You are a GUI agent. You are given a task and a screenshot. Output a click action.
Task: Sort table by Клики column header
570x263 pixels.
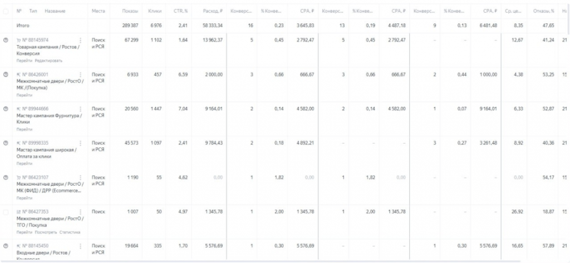(156, 11)
